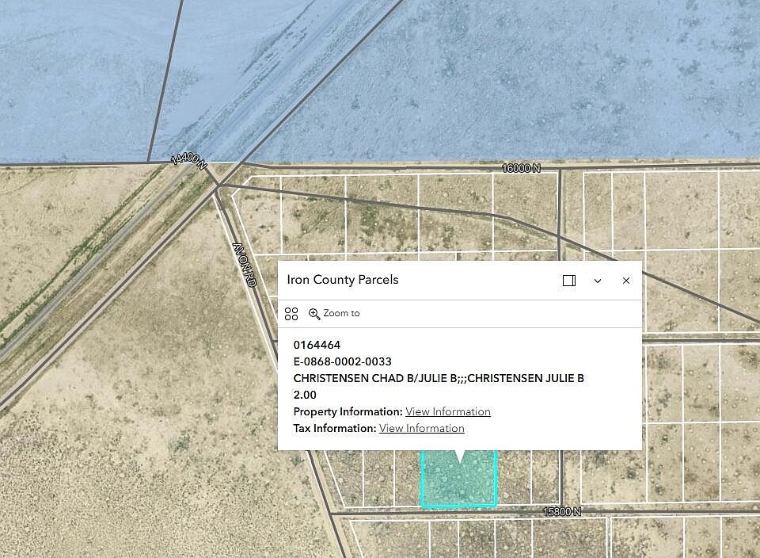
Task: Click the 15800 N road label
Action: 562,511
